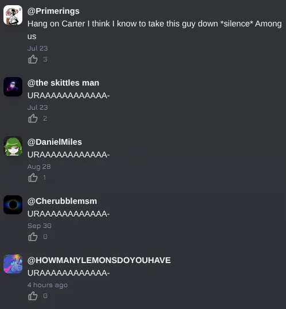
Task: Select the Aug 28 comment timestamp
Action: 39,167
